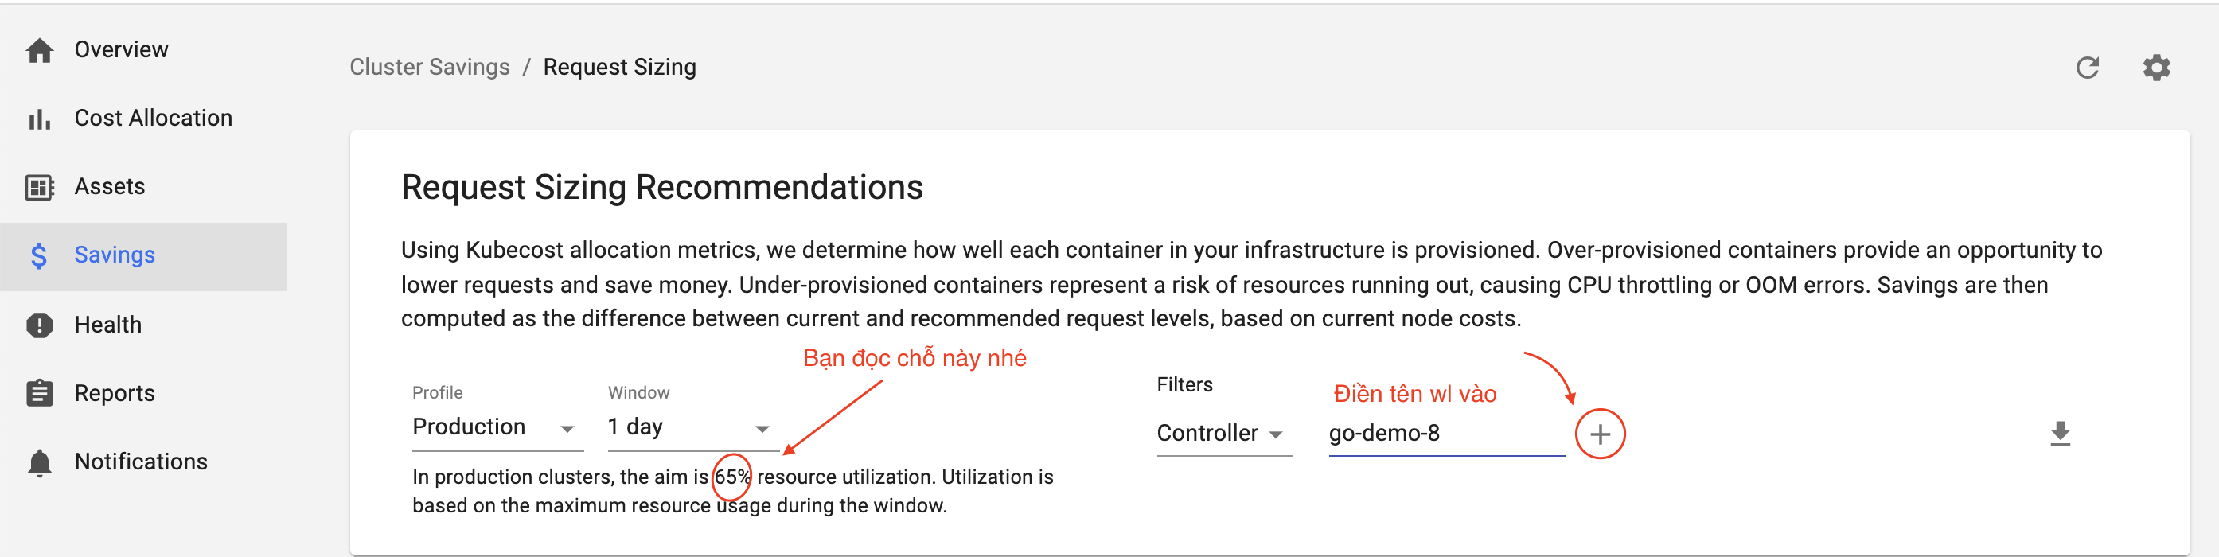
Task: Open the Notifications sidebar item
Action: [143, 462]
